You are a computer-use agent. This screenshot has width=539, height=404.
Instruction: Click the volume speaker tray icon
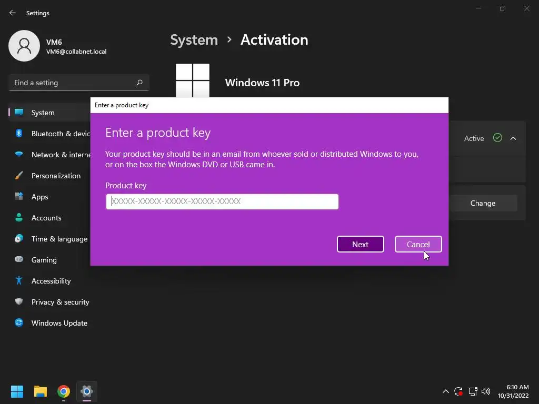pyautogui.click(x=486, y=391)
